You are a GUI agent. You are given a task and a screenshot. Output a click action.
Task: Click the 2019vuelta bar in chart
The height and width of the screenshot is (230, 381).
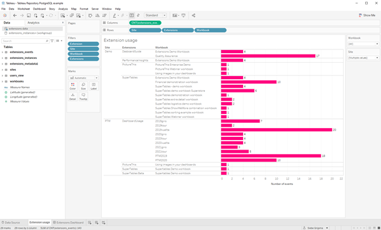(277, 130)
